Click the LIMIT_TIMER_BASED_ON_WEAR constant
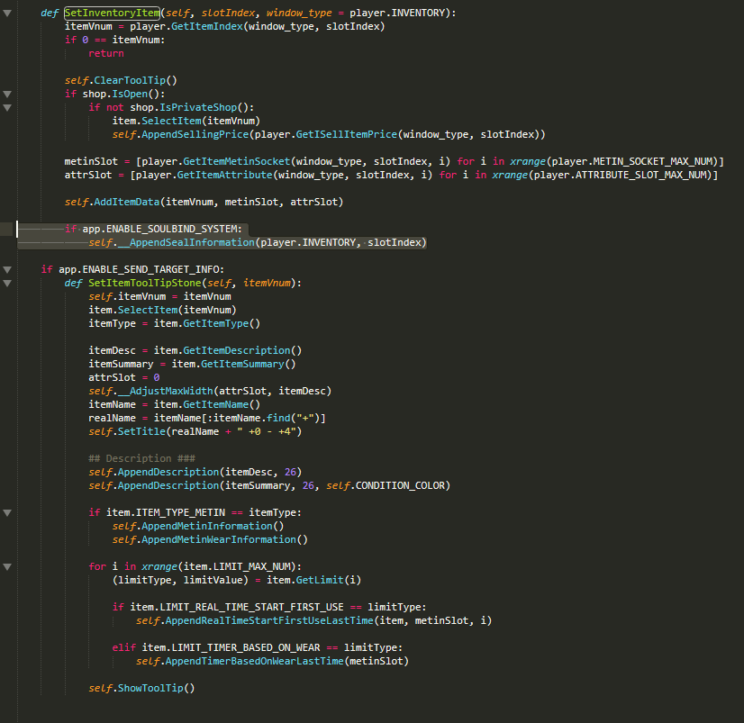 pyautogui.click(x=245, y=647)
